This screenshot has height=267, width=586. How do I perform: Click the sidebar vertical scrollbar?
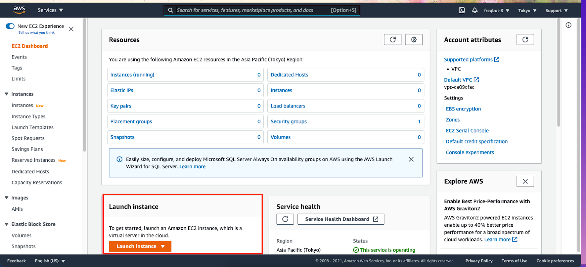pos(85,85)
